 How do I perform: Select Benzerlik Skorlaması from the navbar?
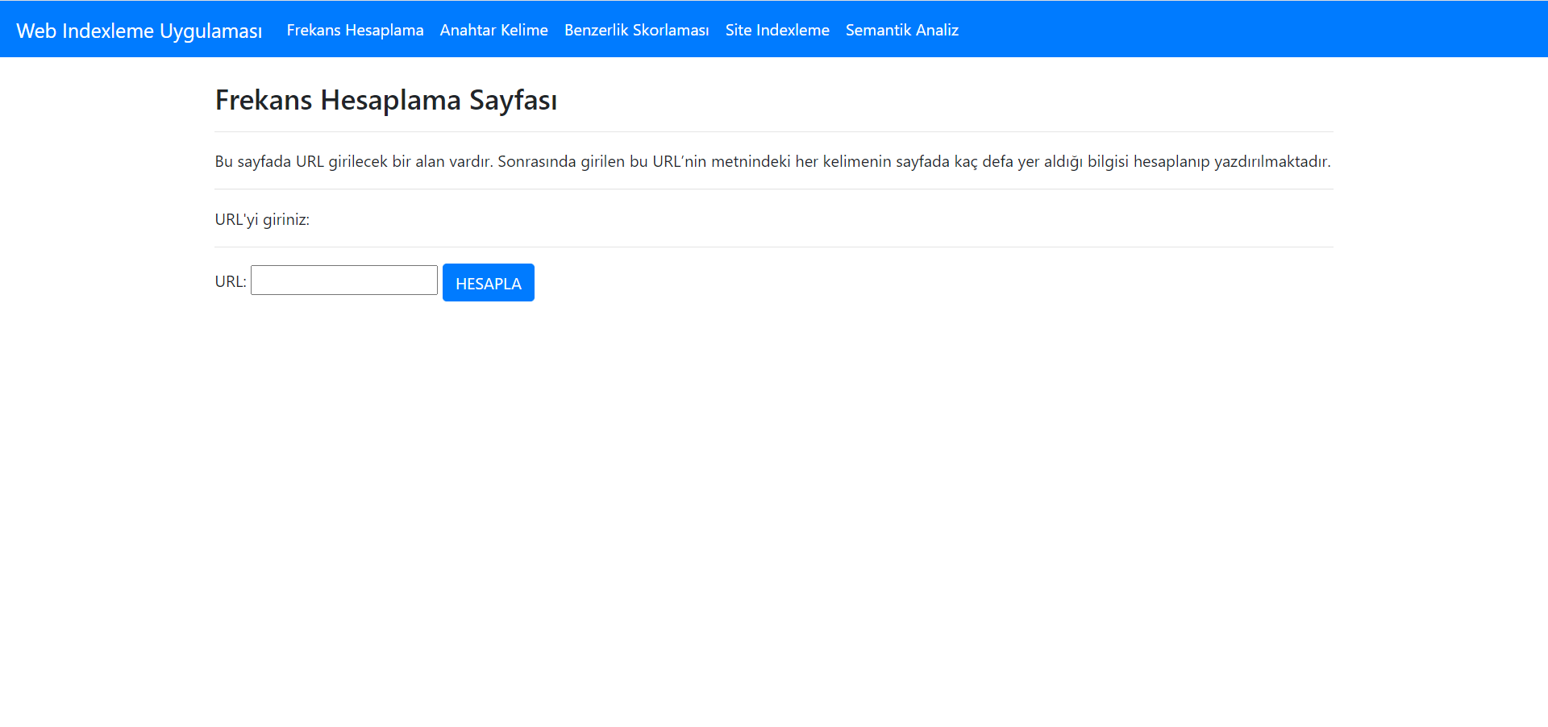tap(636, 30)
